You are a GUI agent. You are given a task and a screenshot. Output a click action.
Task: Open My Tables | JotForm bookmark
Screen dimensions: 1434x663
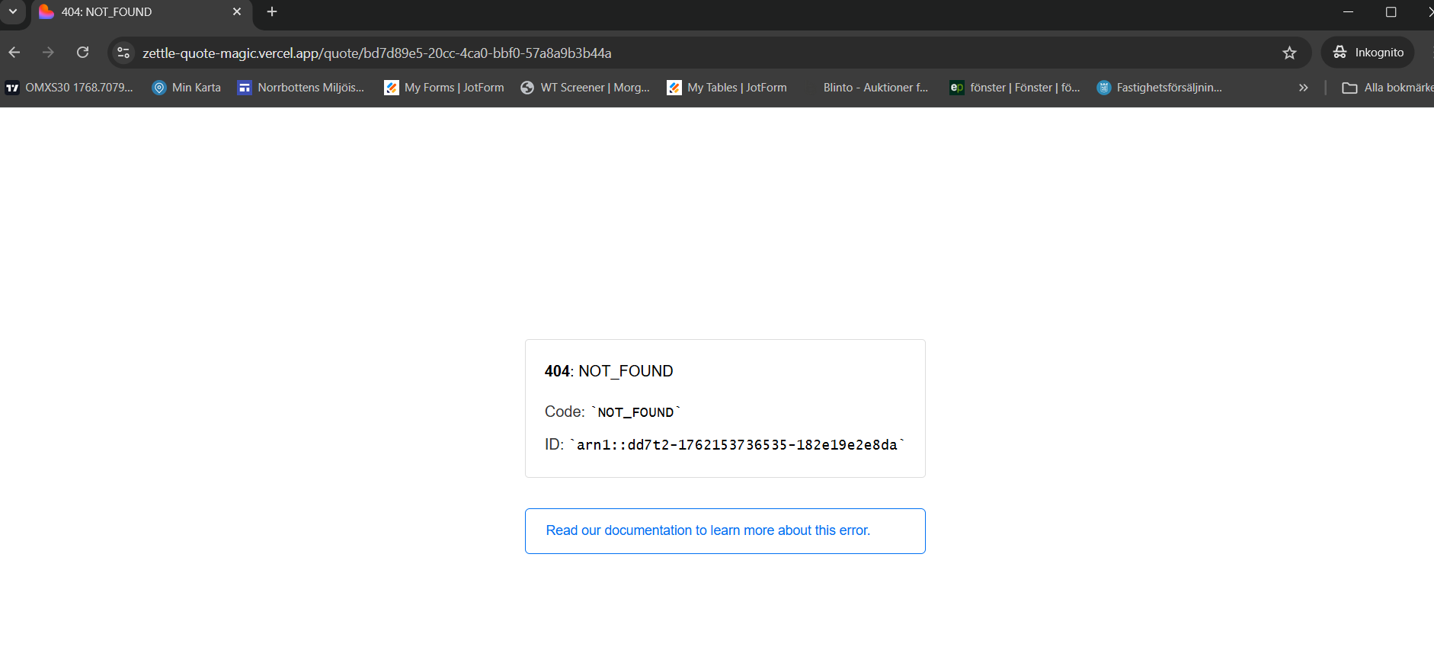tap(727, 88)
